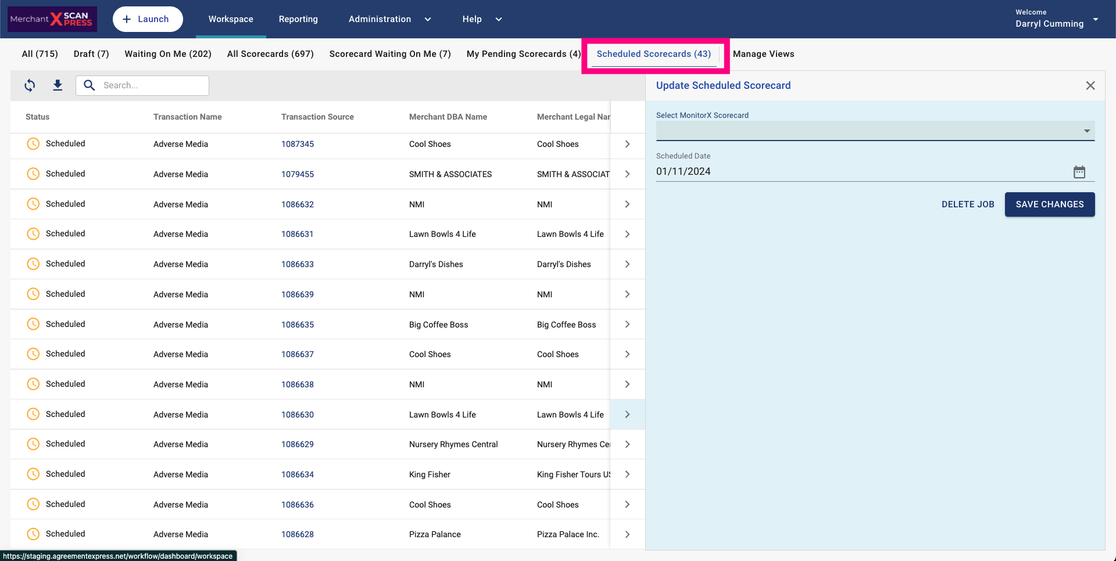Select Scheduled Scorecards (43) tab
This screenshot has height=561, width=1116.
[654, 54]
